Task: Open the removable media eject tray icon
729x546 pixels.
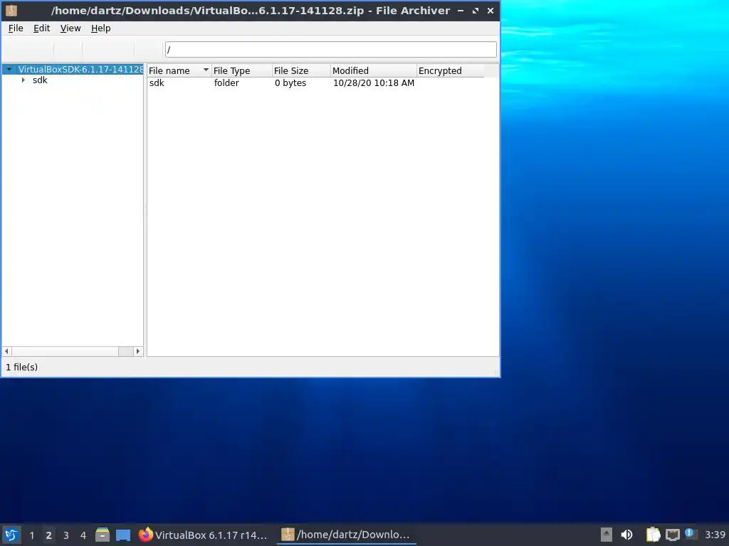Action: pos(607,535)
